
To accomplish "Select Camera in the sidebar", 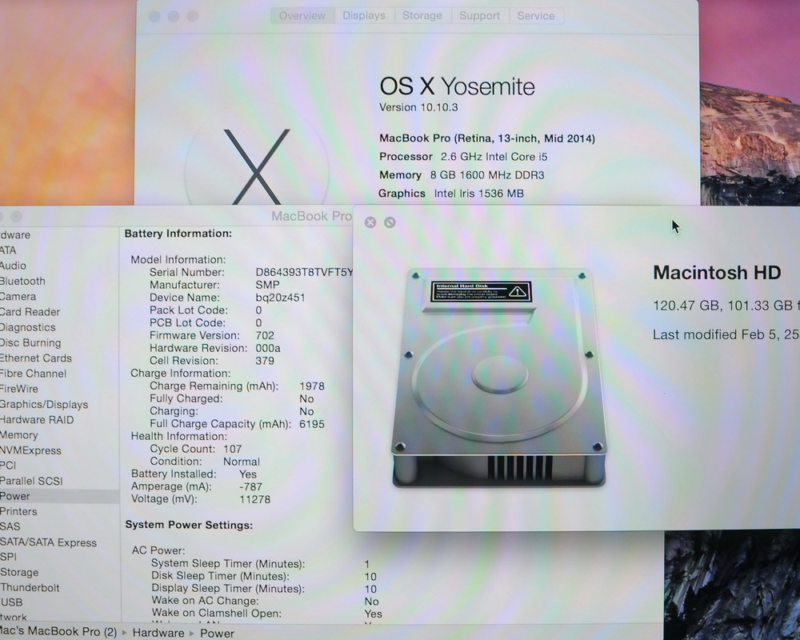I will tap(18, 297).
